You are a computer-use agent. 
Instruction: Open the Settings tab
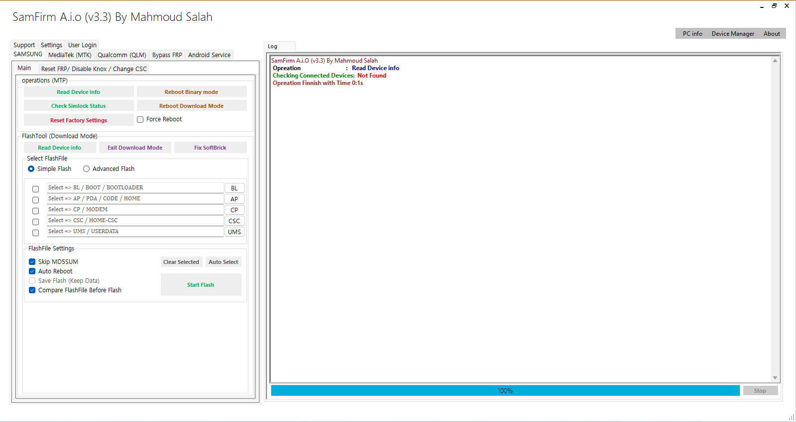click(x=51, y=45)
